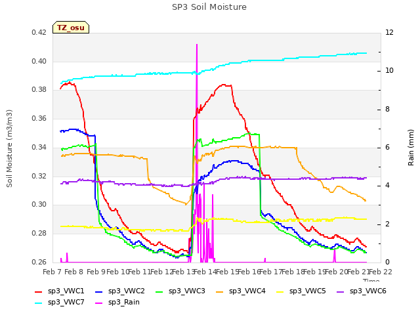This screenshot has width=420, height=315.
Task: Click the sp3_VWC2 legend label
Action: click(x=127, y=291)
